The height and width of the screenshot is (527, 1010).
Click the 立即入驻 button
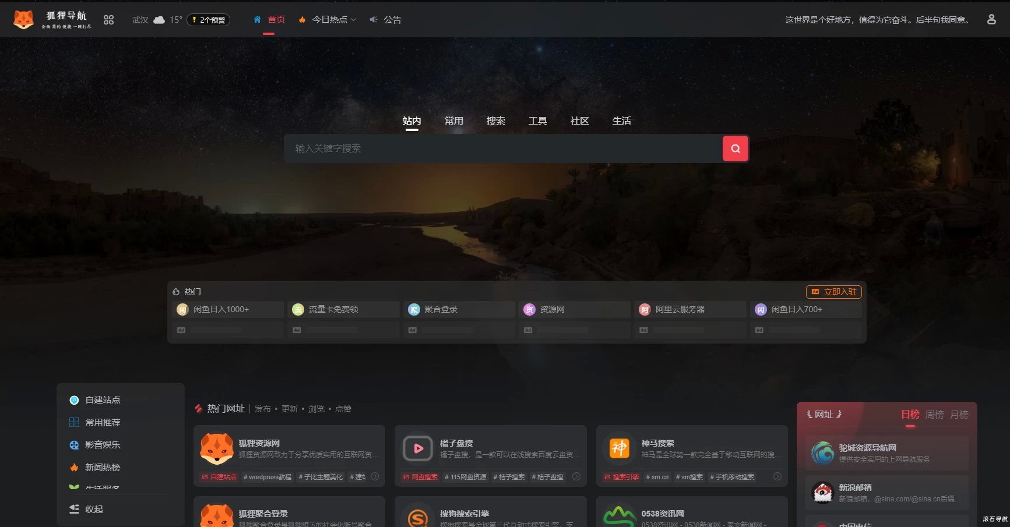pyautogui.click(x=834, y=292)
